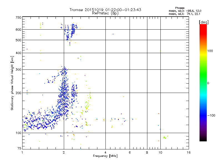Click the x-axis tick label "2"
Viewport: 222px width, 166px height.
(64, 152)
